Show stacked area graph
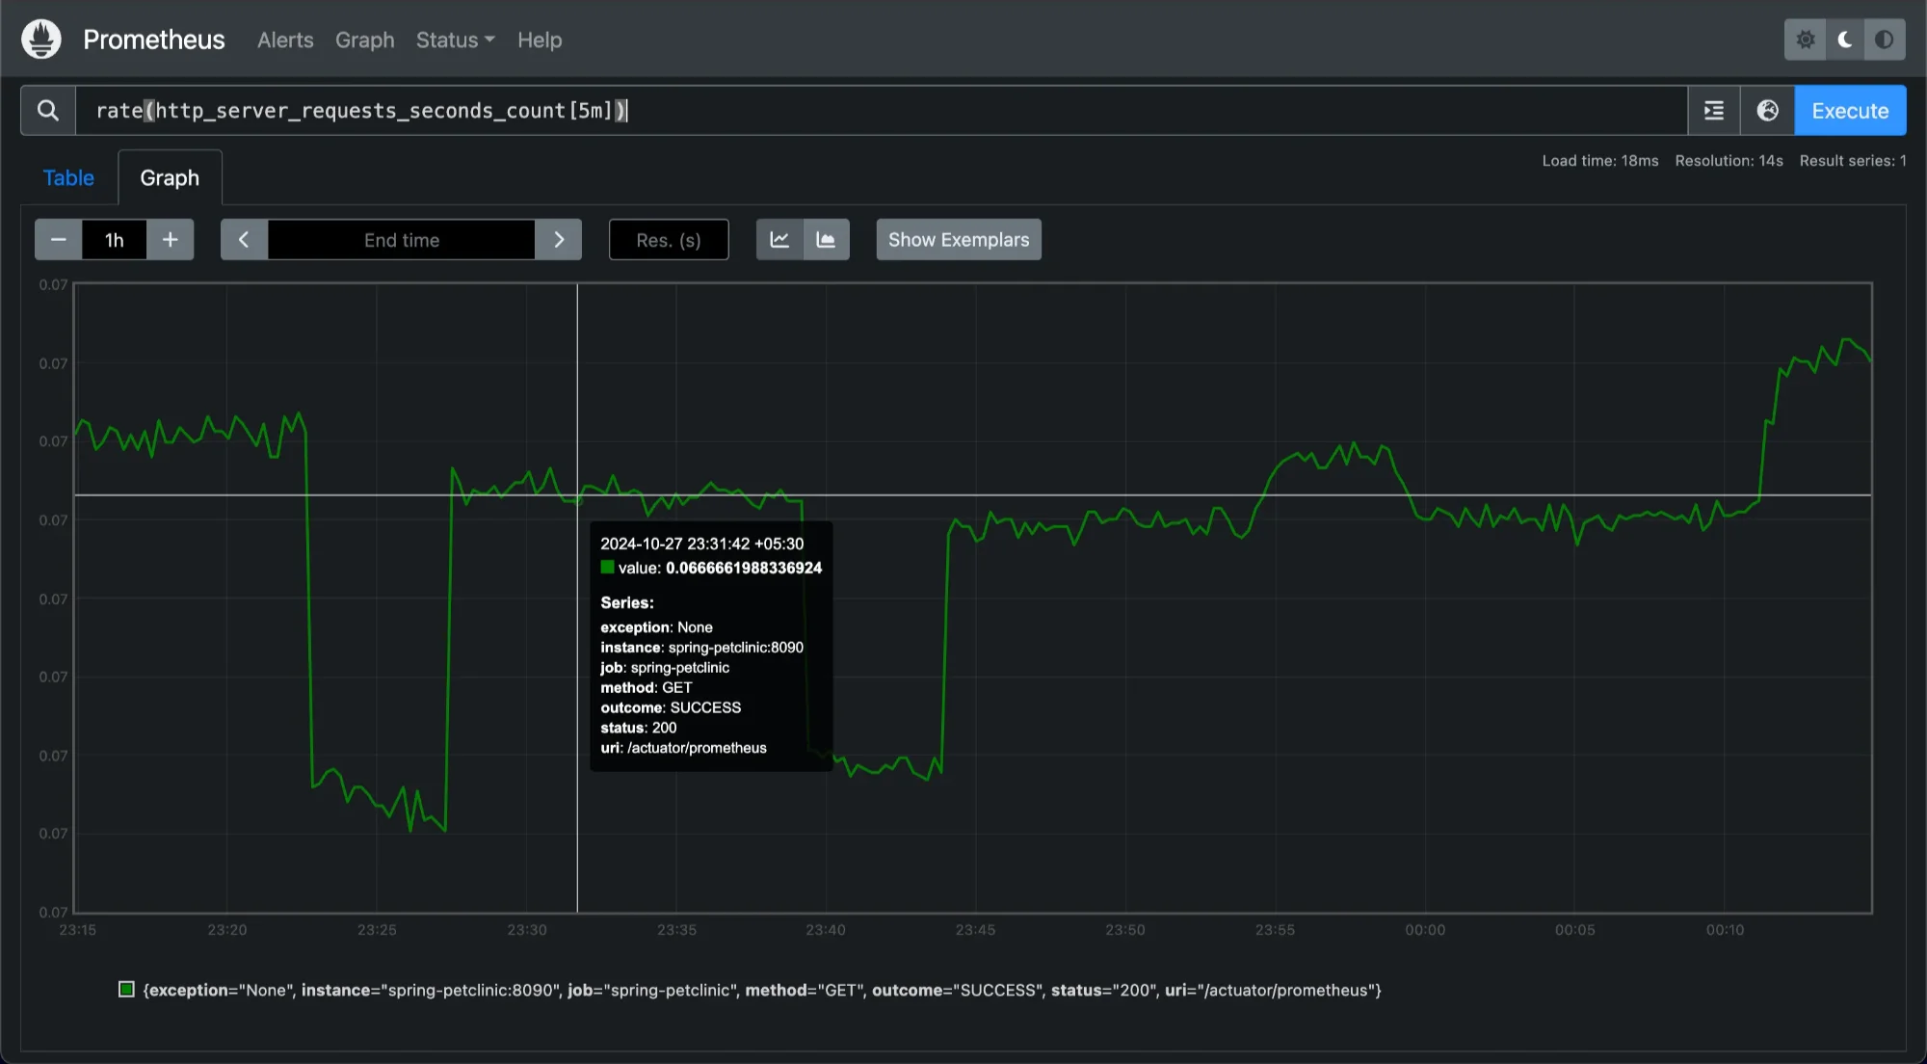This screenshot has height=1064, width=1927. [x=827, y=240]
